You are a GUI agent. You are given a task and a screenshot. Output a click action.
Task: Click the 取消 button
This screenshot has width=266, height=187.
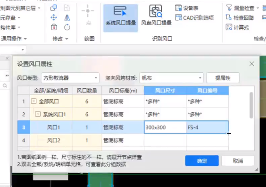(238, 161)
